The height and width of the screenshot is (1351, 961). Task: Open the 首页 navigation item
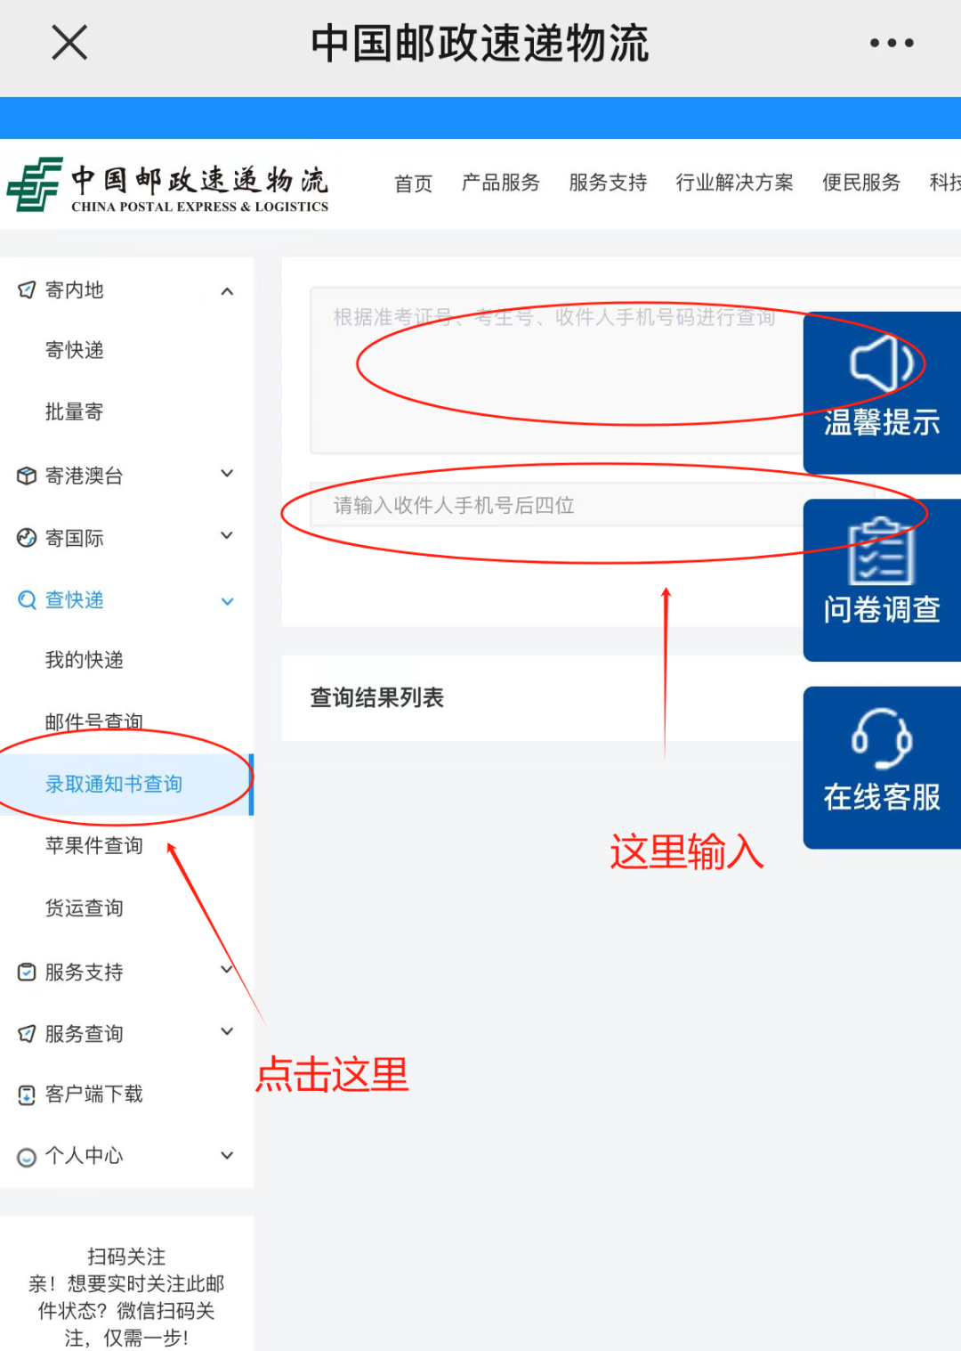tap(413, 183)
